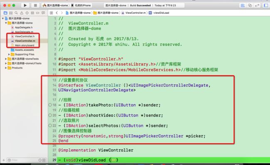Show related items grid in jump bar

52,13
